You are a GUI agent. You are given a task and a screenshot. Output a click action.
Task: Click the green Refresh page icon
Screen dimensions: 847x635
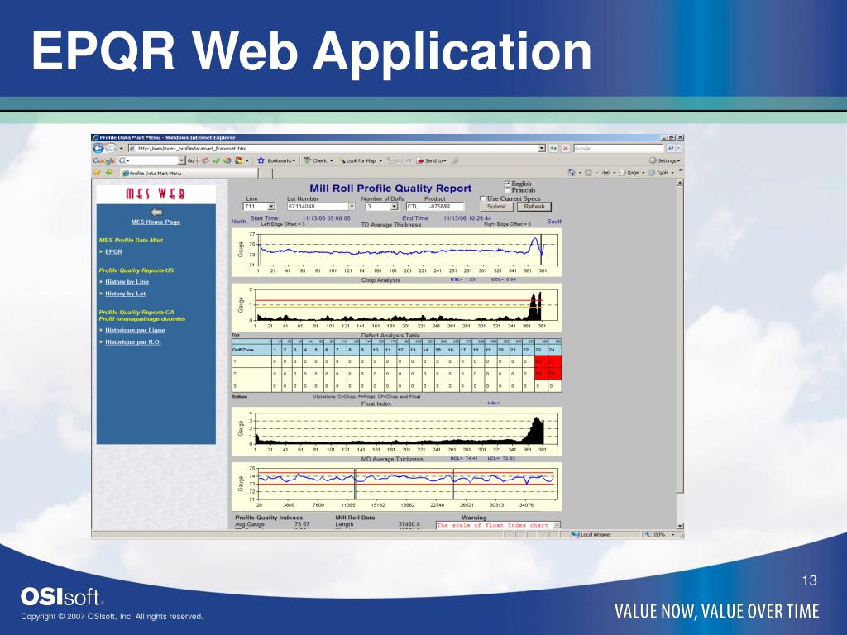tap(553, 148)
